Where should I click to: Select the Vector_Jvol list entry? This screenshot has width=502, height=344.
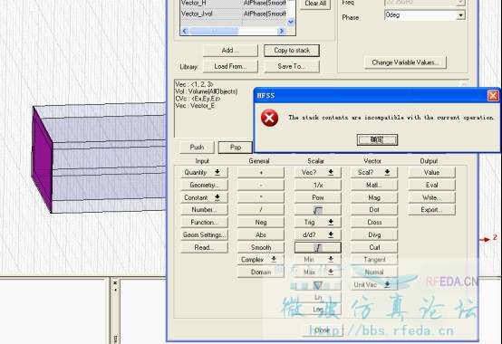pos(234,14)
